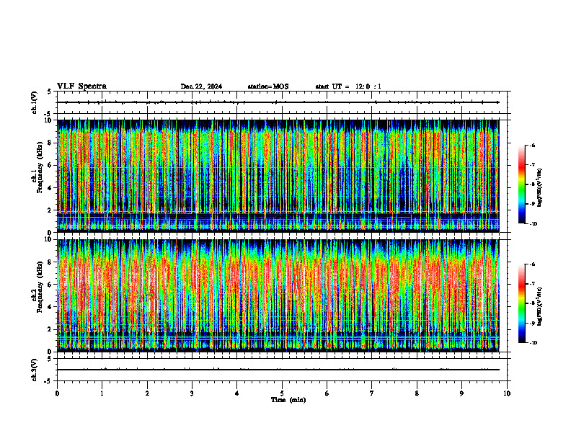Image resolution: width=571 pixels, height=441 pixels.
Task: Click the time axis tick label "2"
Action: pyautogui.click(x=147, y=393)
